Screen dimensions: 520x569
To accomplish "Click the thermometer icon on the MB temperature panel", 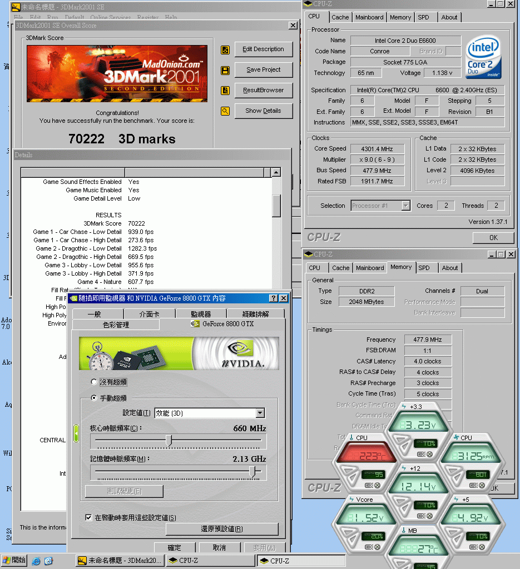I will point(403,531).
